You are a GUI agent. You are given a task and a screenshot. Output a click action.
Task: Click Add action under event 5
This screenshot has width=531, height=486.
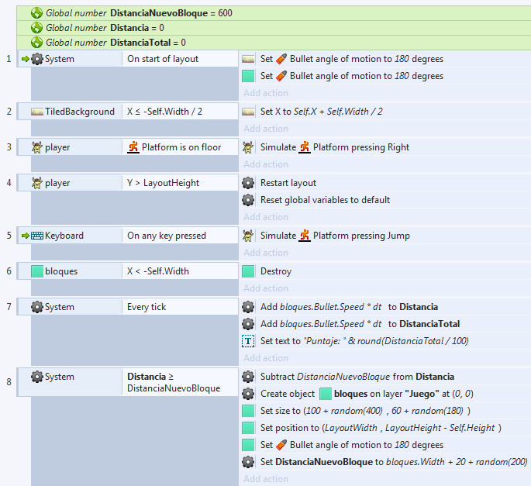[x=266, y=253]
